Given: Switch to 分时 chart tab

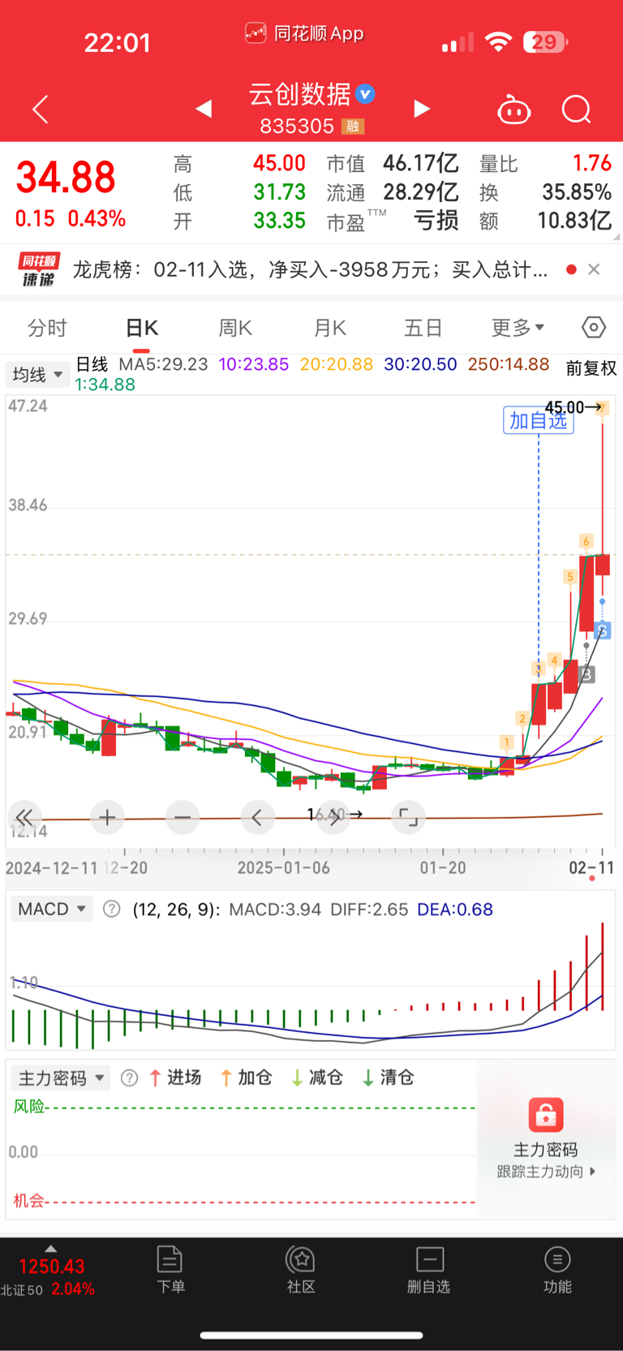Looking at the screenshot, I should pos(47,328).
